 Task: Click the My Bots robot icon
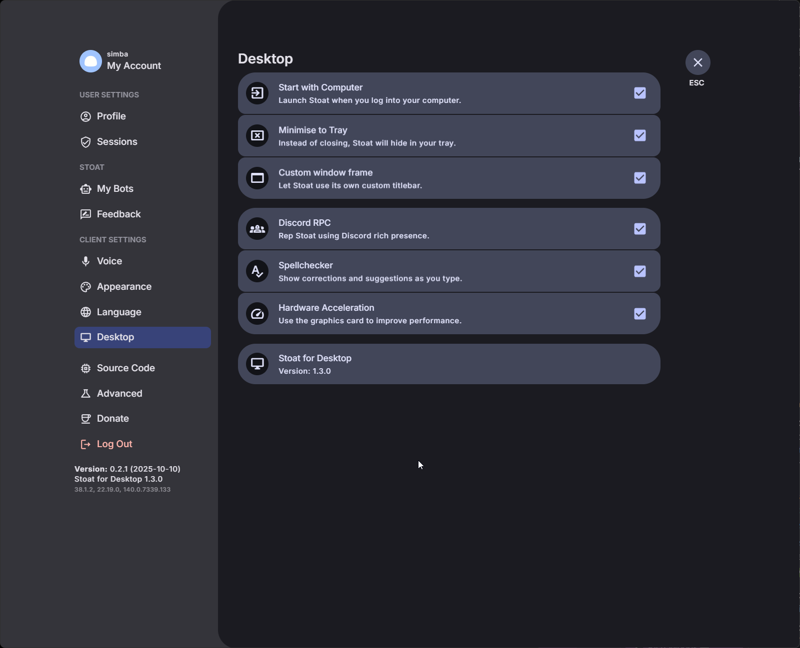(x=86, y=189)
